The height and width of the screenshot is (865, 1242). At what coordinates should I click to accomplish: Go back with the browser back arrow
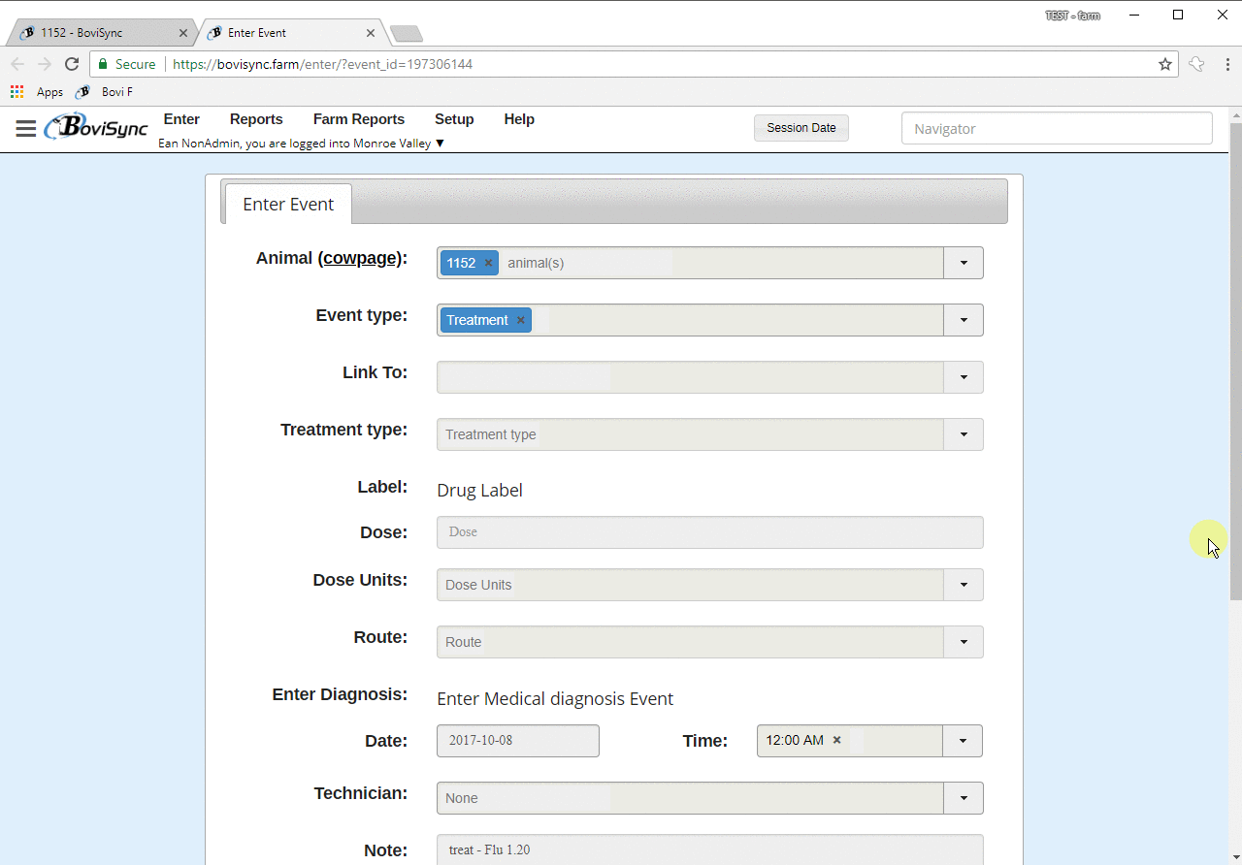[x=17, y=64]
